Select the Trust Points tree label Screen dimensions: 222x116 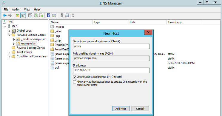tap(24, 52)
